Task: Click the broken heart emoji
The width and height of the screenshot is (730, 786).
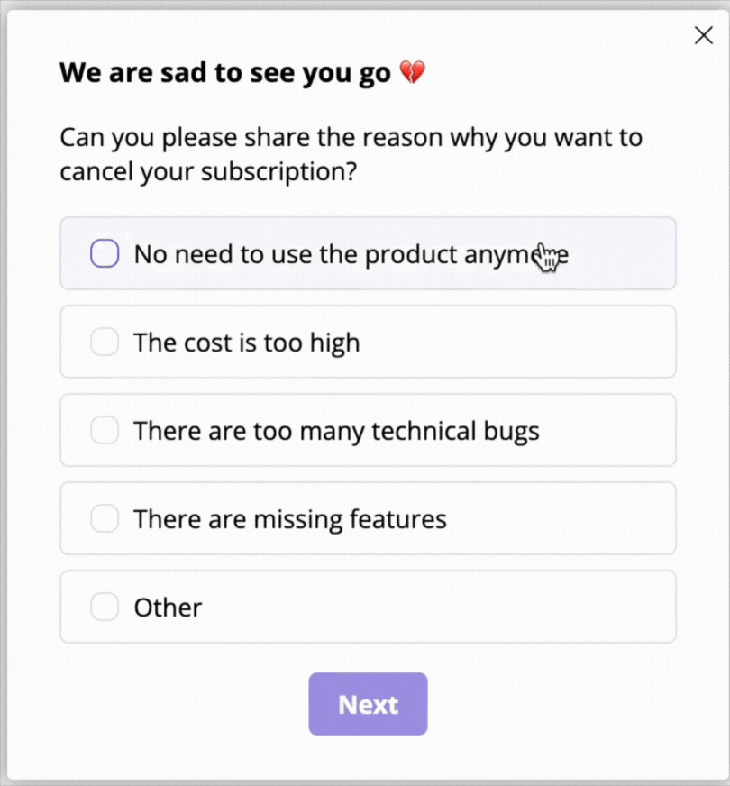Action: (x=412, y=73)
